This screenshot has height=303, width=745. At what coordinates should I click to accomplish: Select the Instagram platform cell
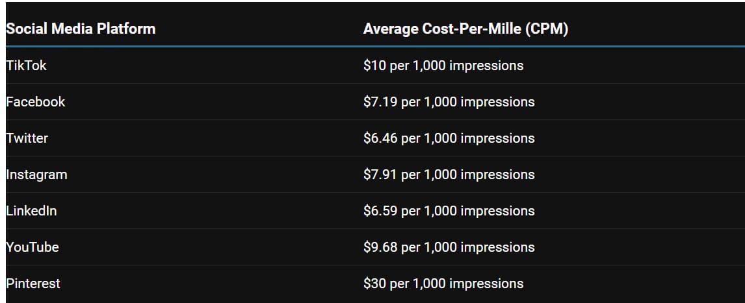point(36,175)
